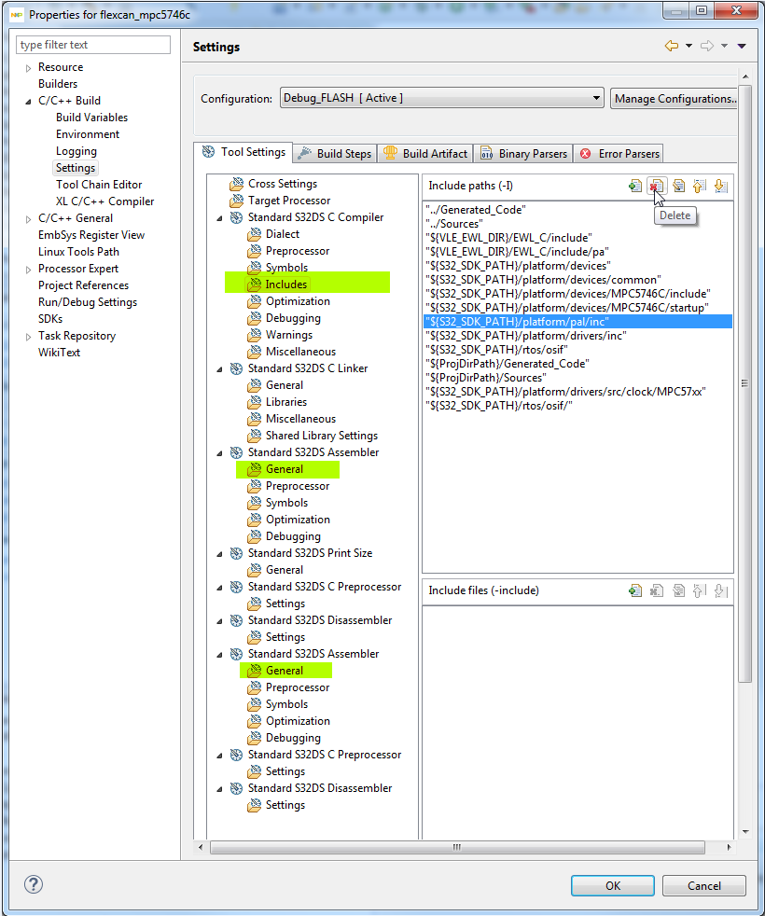The width and height of the screenshot is (765, 916).
Task: Open SDKs properties page
Action: pos(50,319)
